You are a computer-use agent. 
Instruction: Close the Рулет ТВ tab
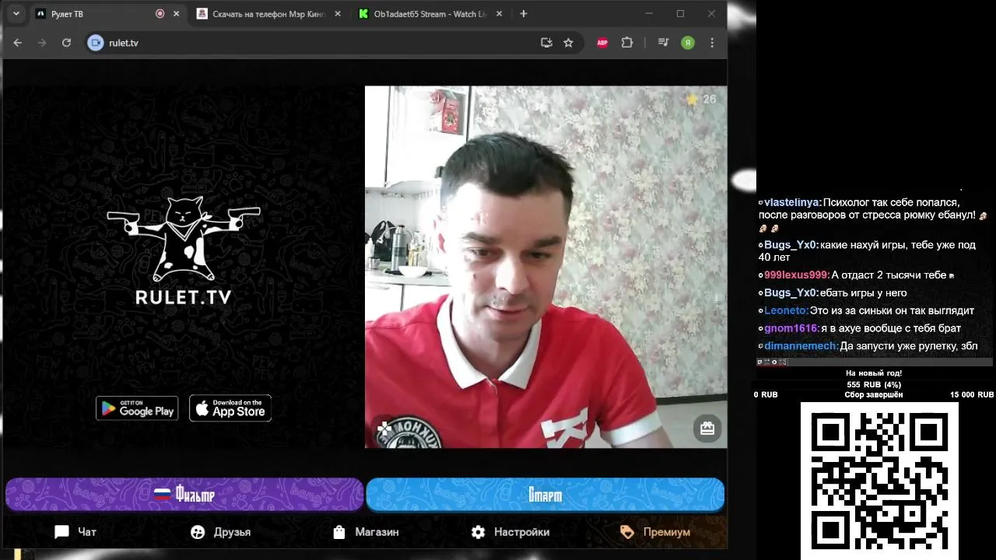pos(177,14)
